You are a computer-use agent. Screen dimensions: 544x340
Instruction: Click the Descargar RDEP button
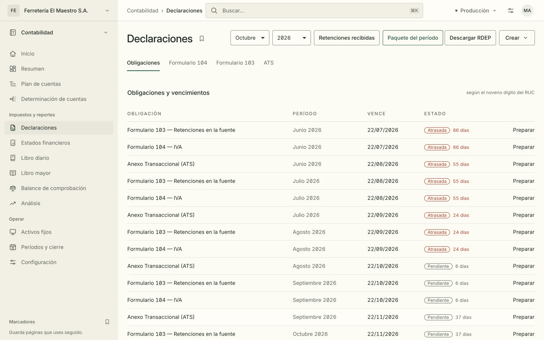tap(470, 38)
